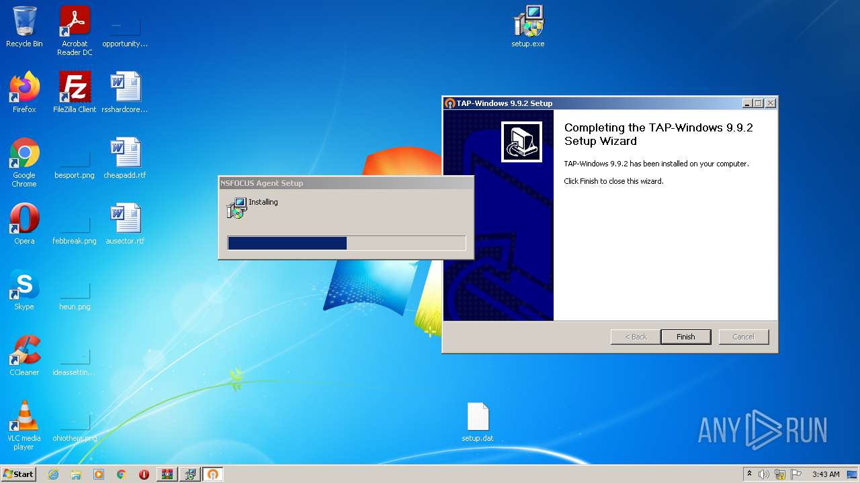Select the ohiothem.png file icon
The image size is (860, 483).
tap(75, 421)
